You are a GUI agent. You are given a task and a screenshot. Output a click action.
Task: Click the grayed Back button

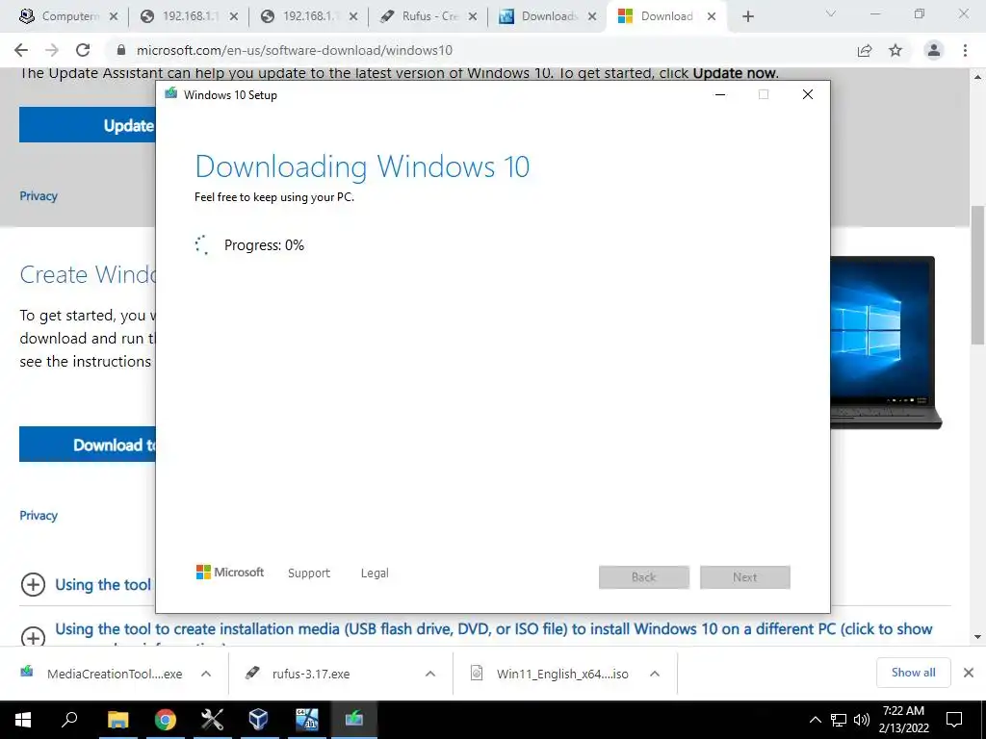[x=644, y=577]
